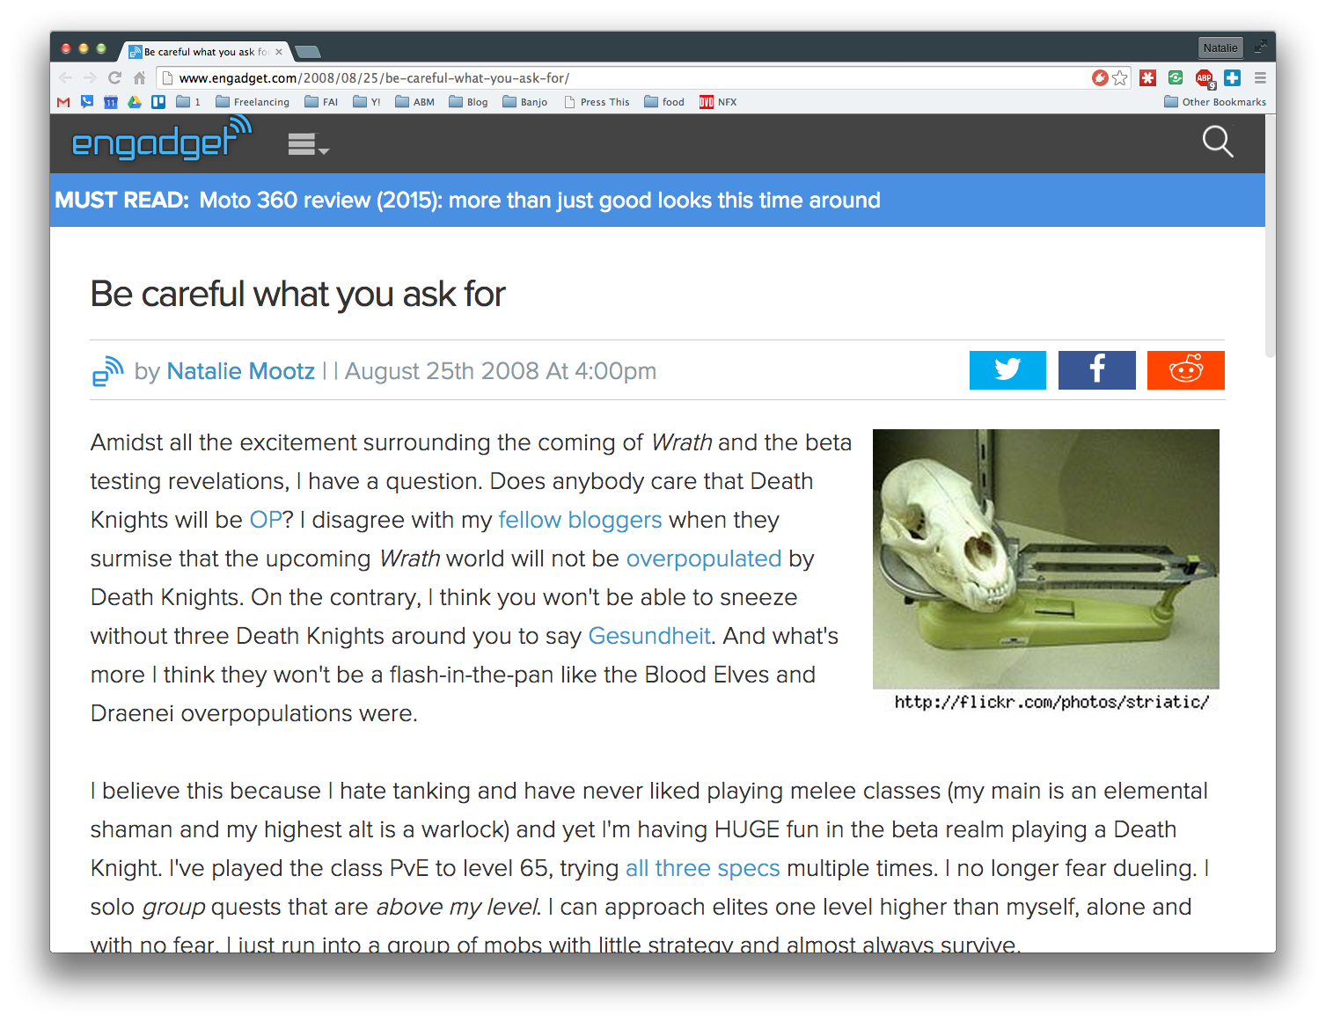Click the Engadget logo
The height and width of the screenshot is (1022, 1326).
coord(161,139)
